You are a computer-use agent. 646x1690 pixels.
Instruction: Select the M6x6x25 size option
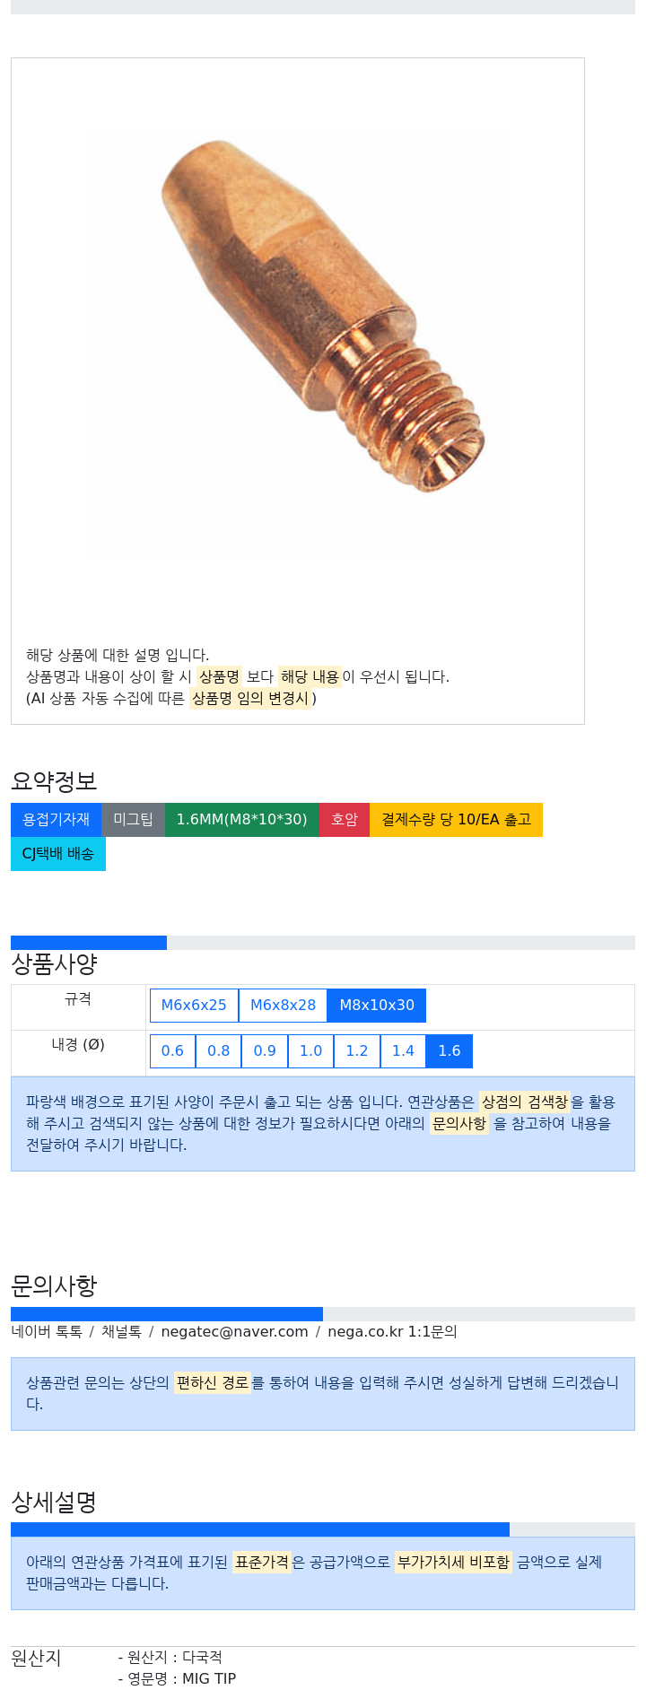click(x=194, y=1006)
